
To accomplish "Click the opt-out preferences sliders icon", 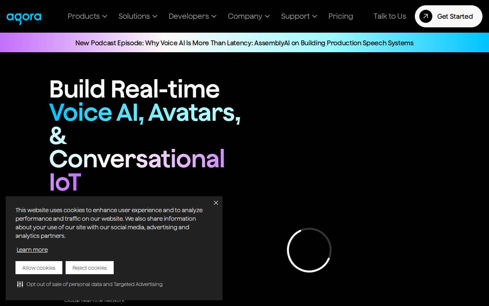I will click(20, 284).
